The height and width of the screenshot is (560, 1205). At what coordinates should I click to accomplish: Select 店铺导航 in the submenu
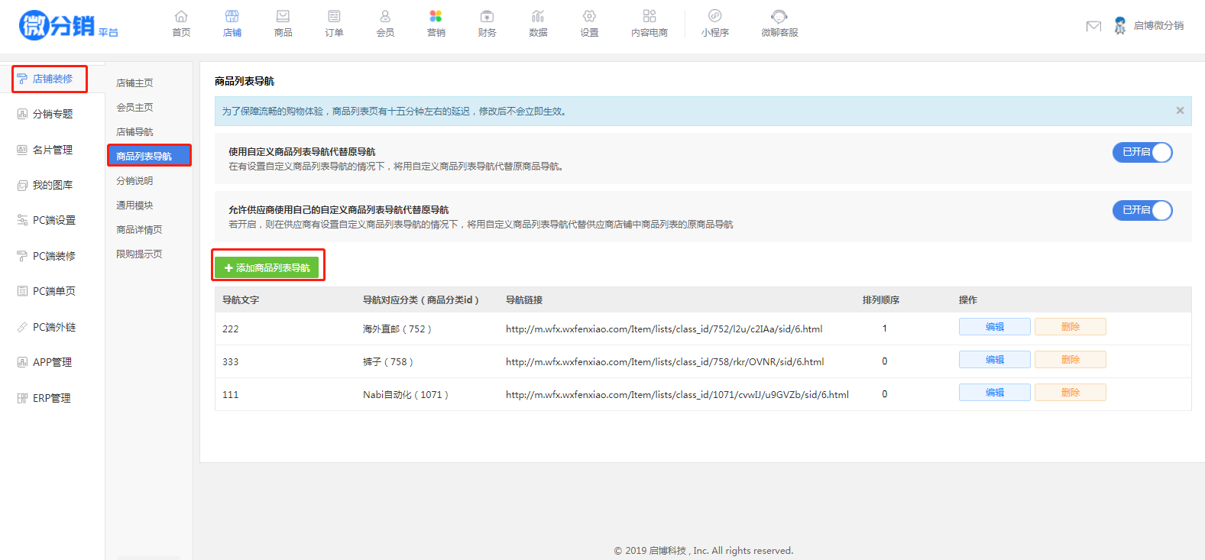pyautogui.click(x=134, y=132)
